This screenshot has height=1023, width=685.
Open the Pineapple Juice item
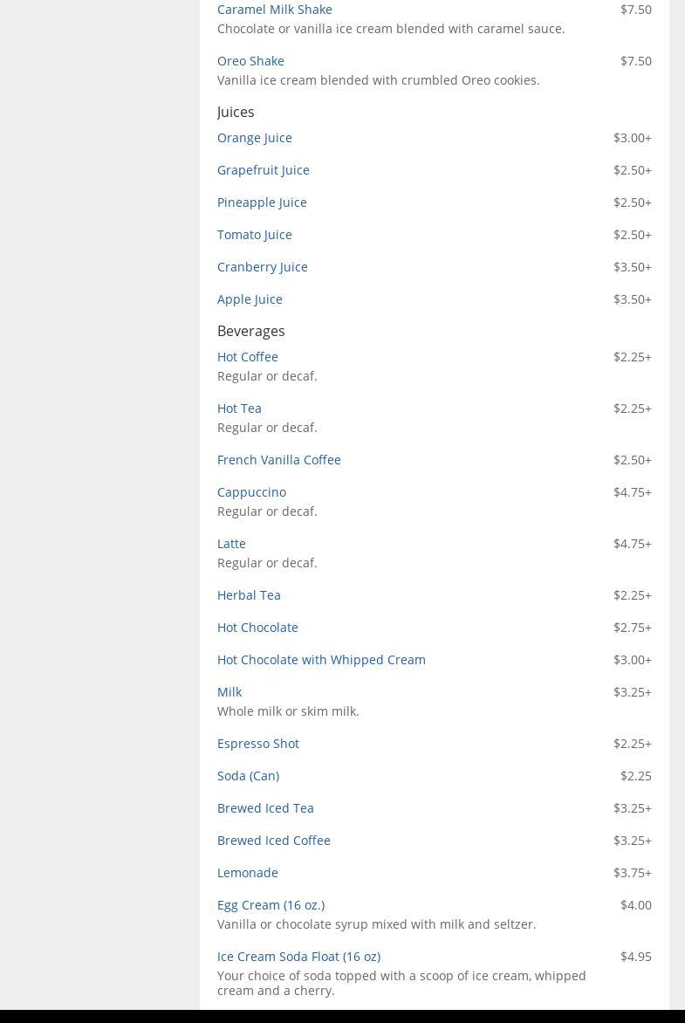coord(262,203)
